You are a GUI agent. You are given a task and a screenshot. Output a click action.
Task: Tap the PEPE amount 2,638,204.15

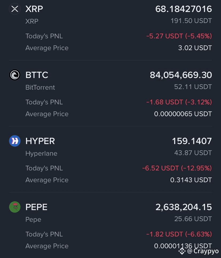(184, 207)
